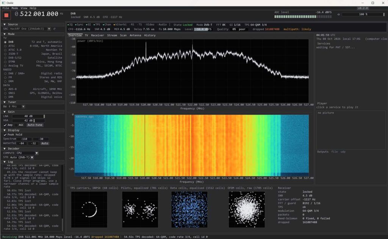Viewport: 388px width, 239px height.
Task: Collapse the Gain section
Action: pos(5,112)
